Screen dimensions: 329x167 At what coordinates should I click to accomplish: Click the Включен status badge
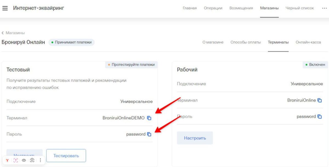click(315, 65)
